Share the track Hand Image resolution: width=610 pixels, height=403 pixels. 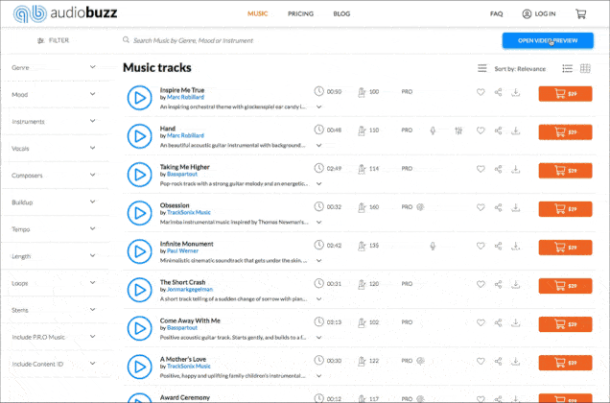coord(499,130)
